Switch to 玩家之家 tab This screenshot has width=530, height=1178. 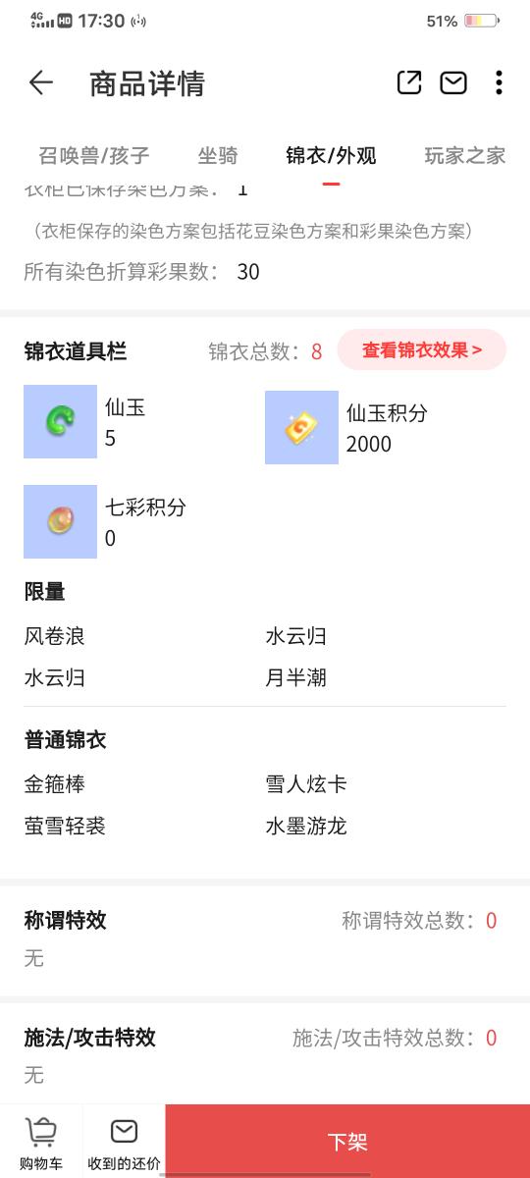[x=464, y=155]
